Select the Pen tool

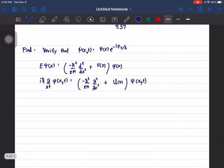[x=30, y=20]
